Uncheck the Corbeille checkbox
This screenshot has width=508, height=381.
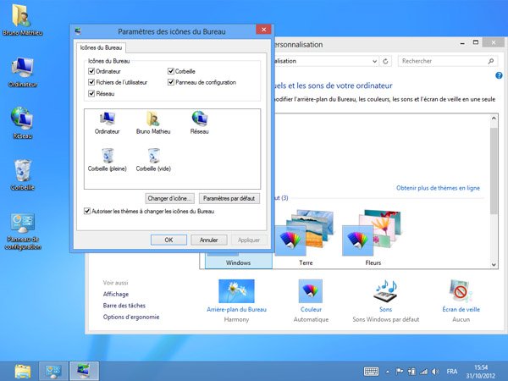click(x=171, y=71)
